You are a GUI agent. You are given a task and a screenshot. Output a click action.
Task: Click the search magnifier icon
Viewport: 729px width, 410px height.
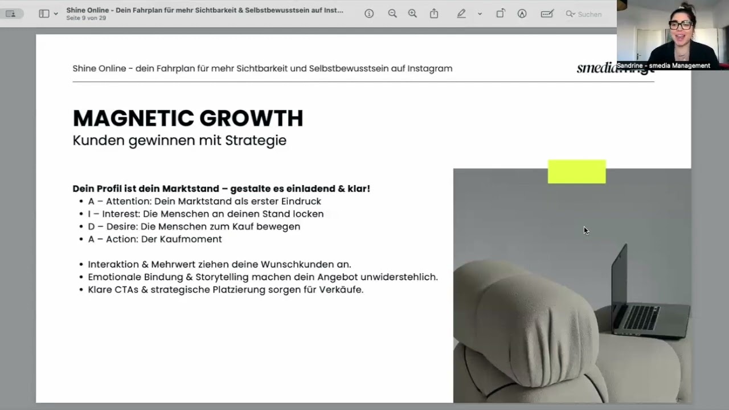[570, 14]
